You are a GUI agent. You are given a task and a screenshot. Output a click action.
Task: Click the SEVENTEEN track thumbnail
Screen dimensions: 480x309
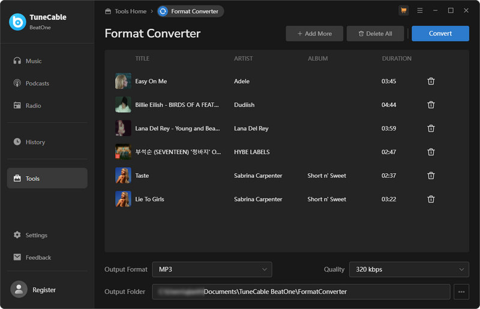123,151
